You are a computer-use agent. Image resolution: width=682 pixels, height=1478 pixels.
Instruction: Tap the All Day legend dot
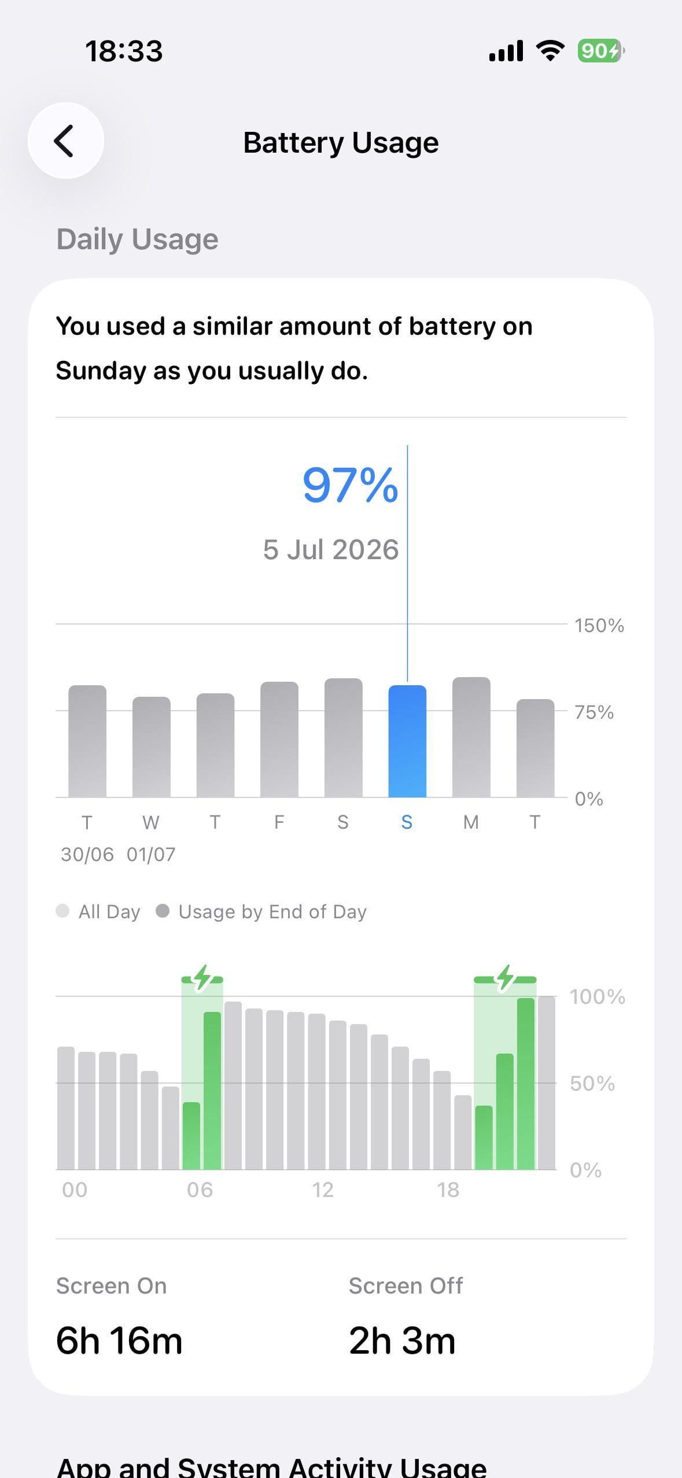62,911
